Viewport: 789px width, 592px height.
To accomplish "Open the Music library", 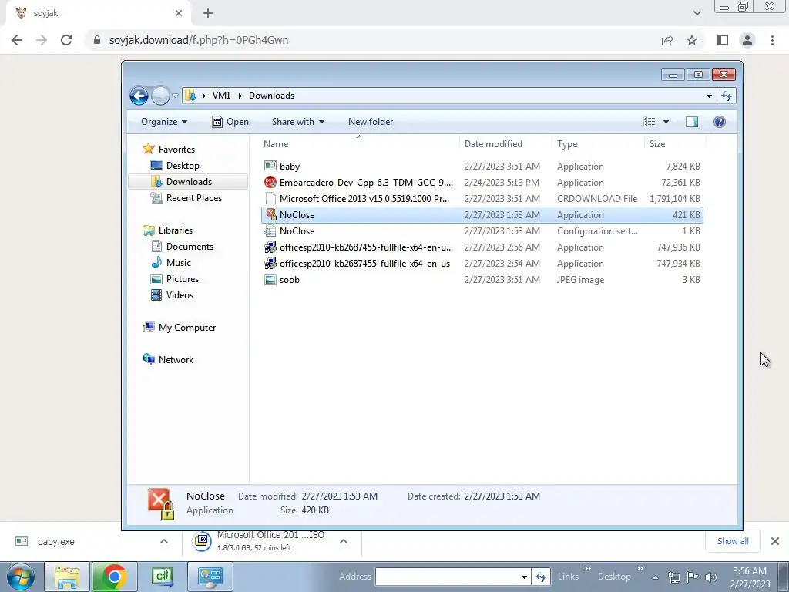I will (170, 263).
